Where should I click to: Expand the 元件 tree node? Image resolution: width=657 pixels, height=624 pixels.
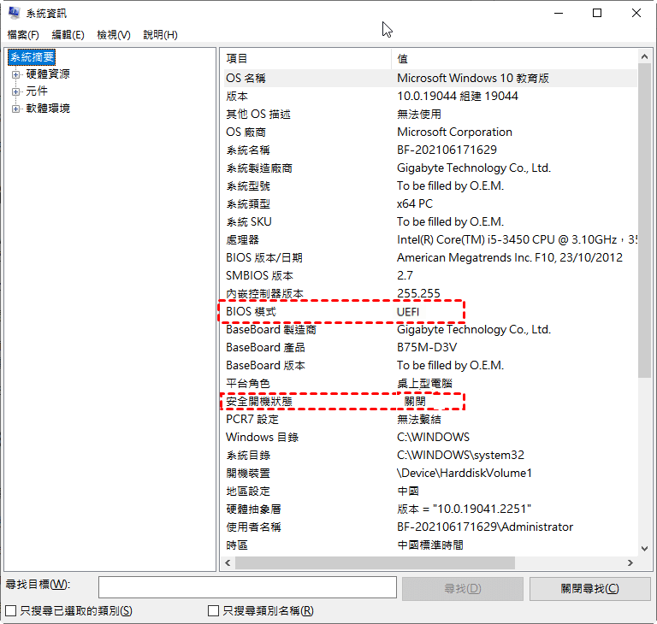(x=15, y=91)
